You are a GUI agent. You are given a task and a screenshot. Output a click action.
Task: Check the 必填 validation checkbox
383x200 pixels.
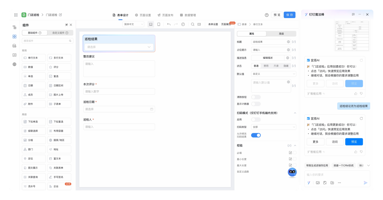[295, 153]
